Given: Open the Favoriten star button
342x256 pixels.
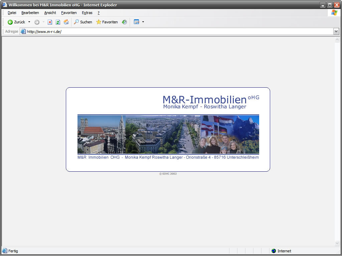Looking at the screenshot, I should click(x=107, y=22).
